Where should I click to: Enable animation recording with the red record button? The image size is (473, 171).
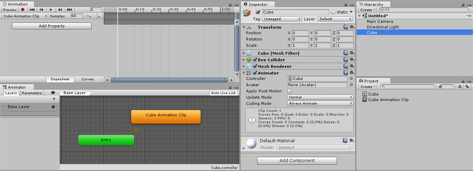(23, 10)
